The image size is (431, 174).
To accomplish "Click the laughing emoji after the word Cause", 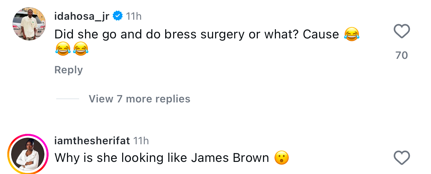I will tap(352, 34).
